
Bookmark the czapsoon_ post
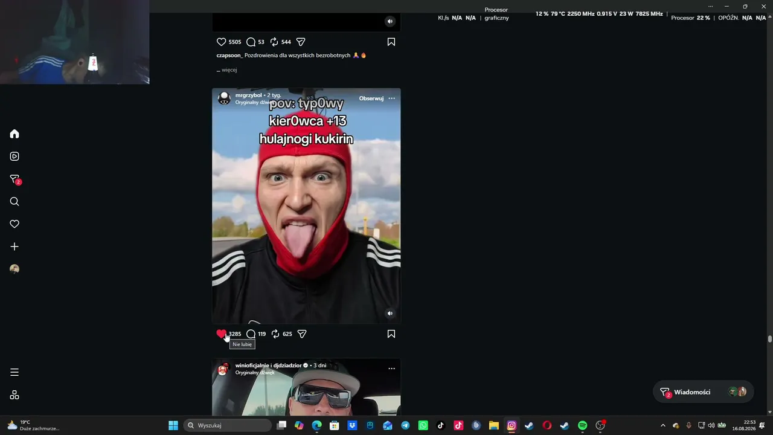pyautogui.click(x=391, y=42)
